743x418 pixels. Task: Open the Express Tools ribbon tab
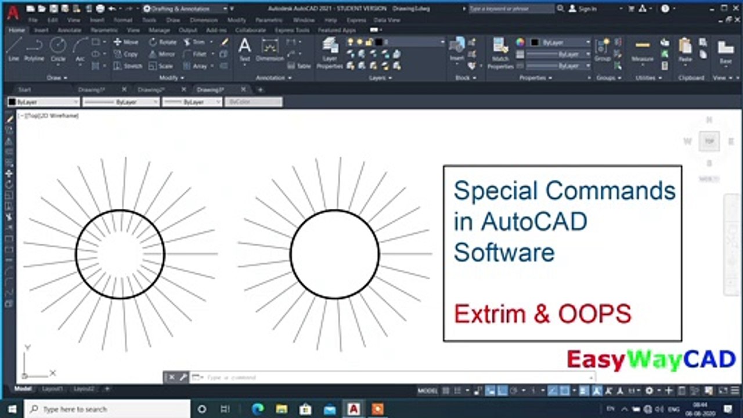[292, 30]
